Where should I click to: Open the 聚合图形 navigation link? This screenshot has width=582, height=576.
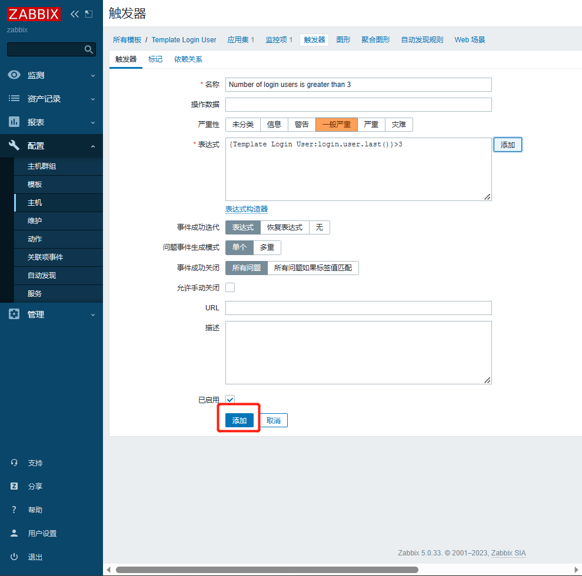pos(375,39)
